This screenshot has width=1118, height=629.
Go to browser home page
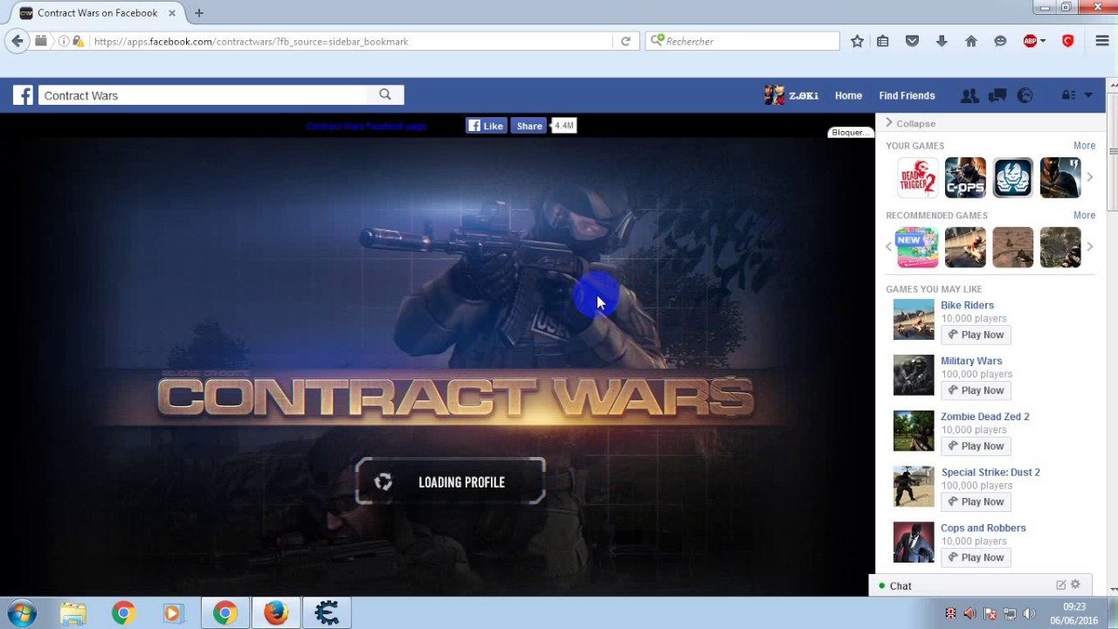(x=971, y=41)
